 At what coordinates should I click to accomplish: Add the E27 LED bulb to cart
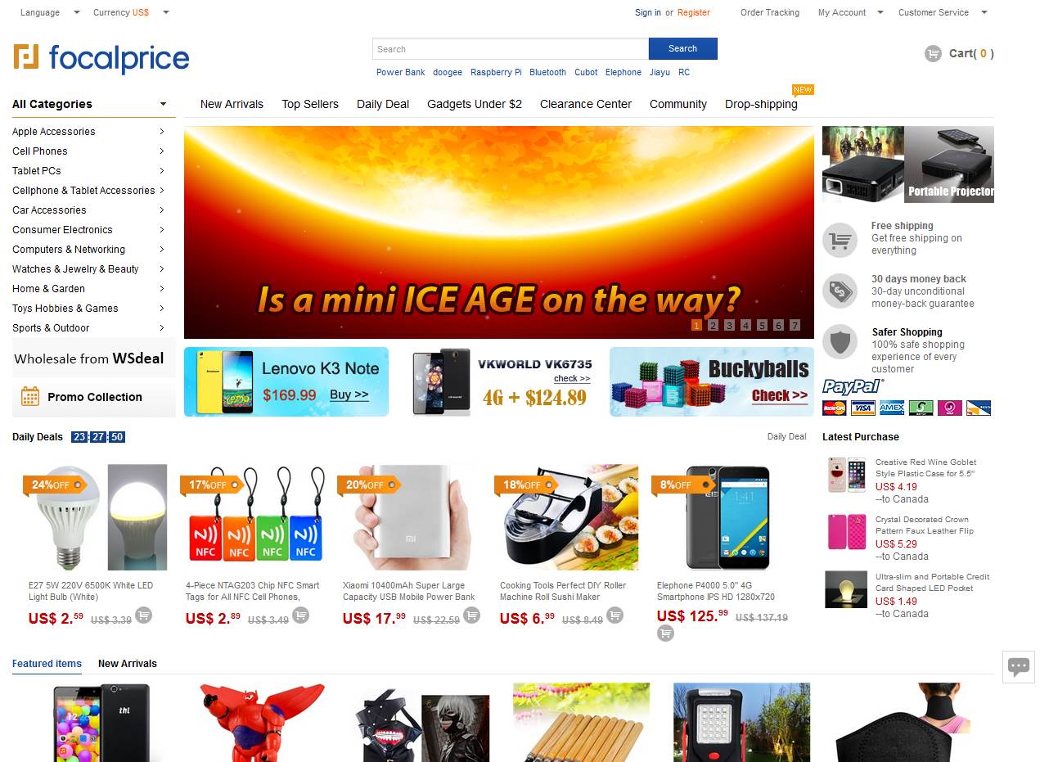[x=143, y=615]
